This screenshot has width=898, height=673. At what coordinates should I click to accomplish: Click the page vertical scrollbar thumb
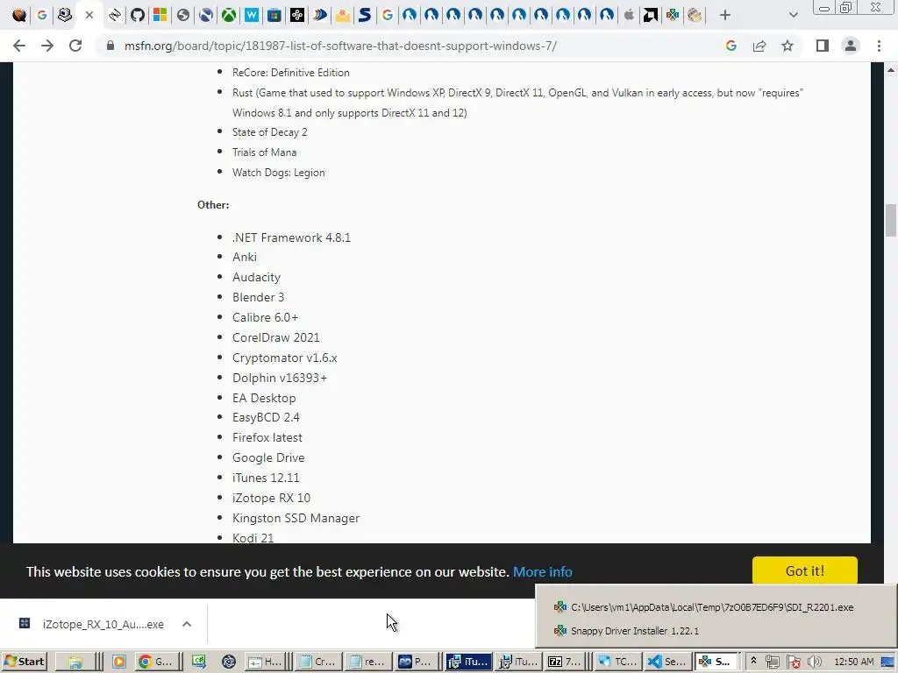tap(891, 220)
